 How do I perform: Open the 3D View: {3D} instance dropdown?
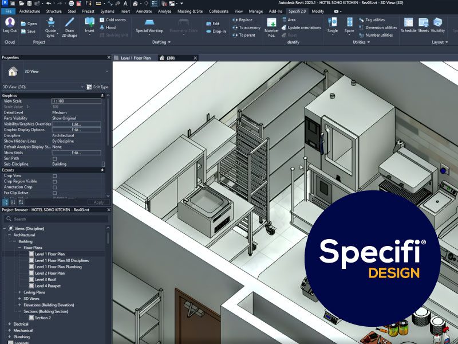pos(82,87)
